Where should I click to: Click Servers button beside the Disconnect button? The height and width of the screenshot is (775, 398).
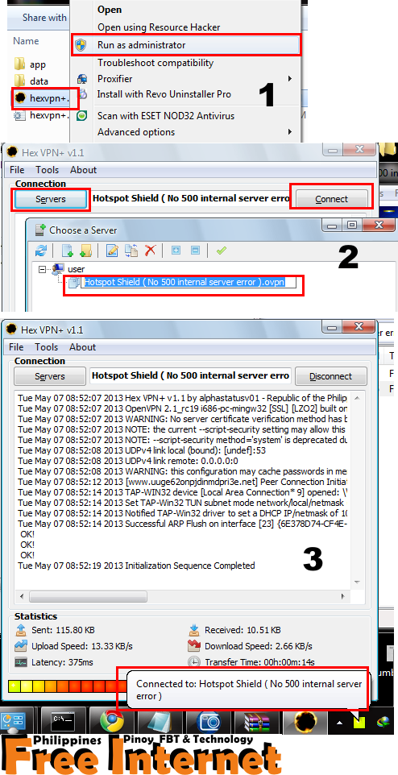tap(50, 376)
